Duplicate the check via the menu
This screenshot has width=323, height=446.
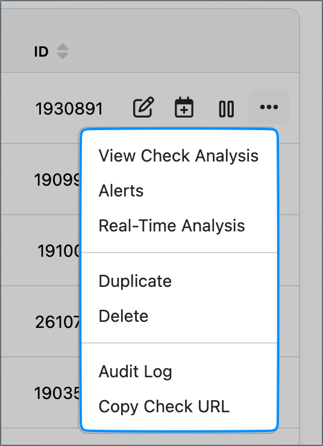tap(178, 281)
